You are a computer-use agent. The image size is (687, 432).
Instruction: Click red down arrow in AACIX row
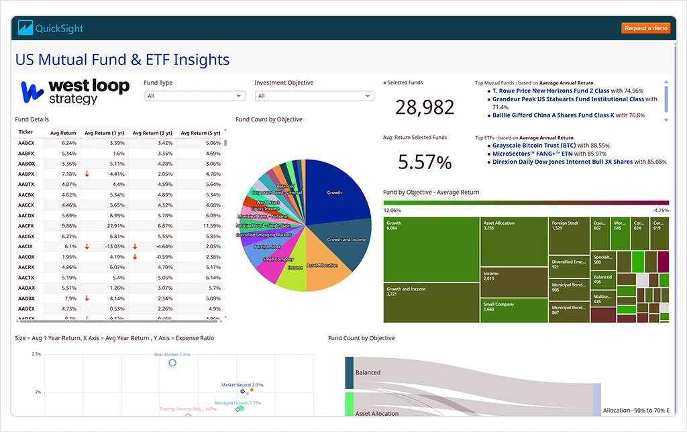click(x=87, y=247)
